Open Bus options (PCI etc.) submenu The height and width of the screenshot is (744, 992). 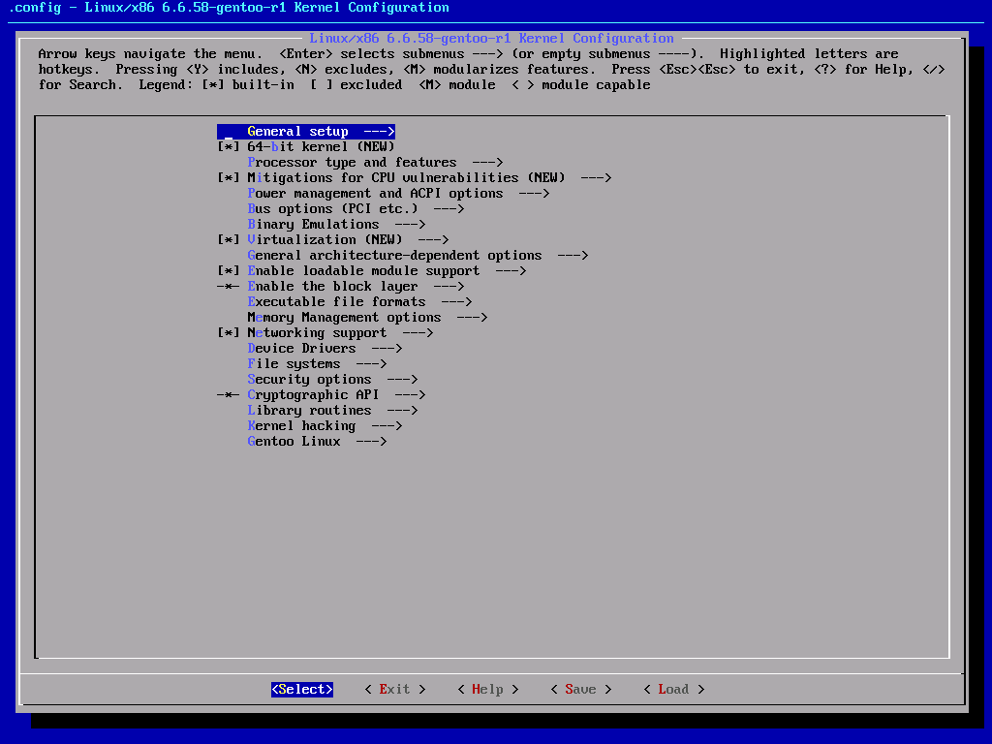tap(356, 209)
